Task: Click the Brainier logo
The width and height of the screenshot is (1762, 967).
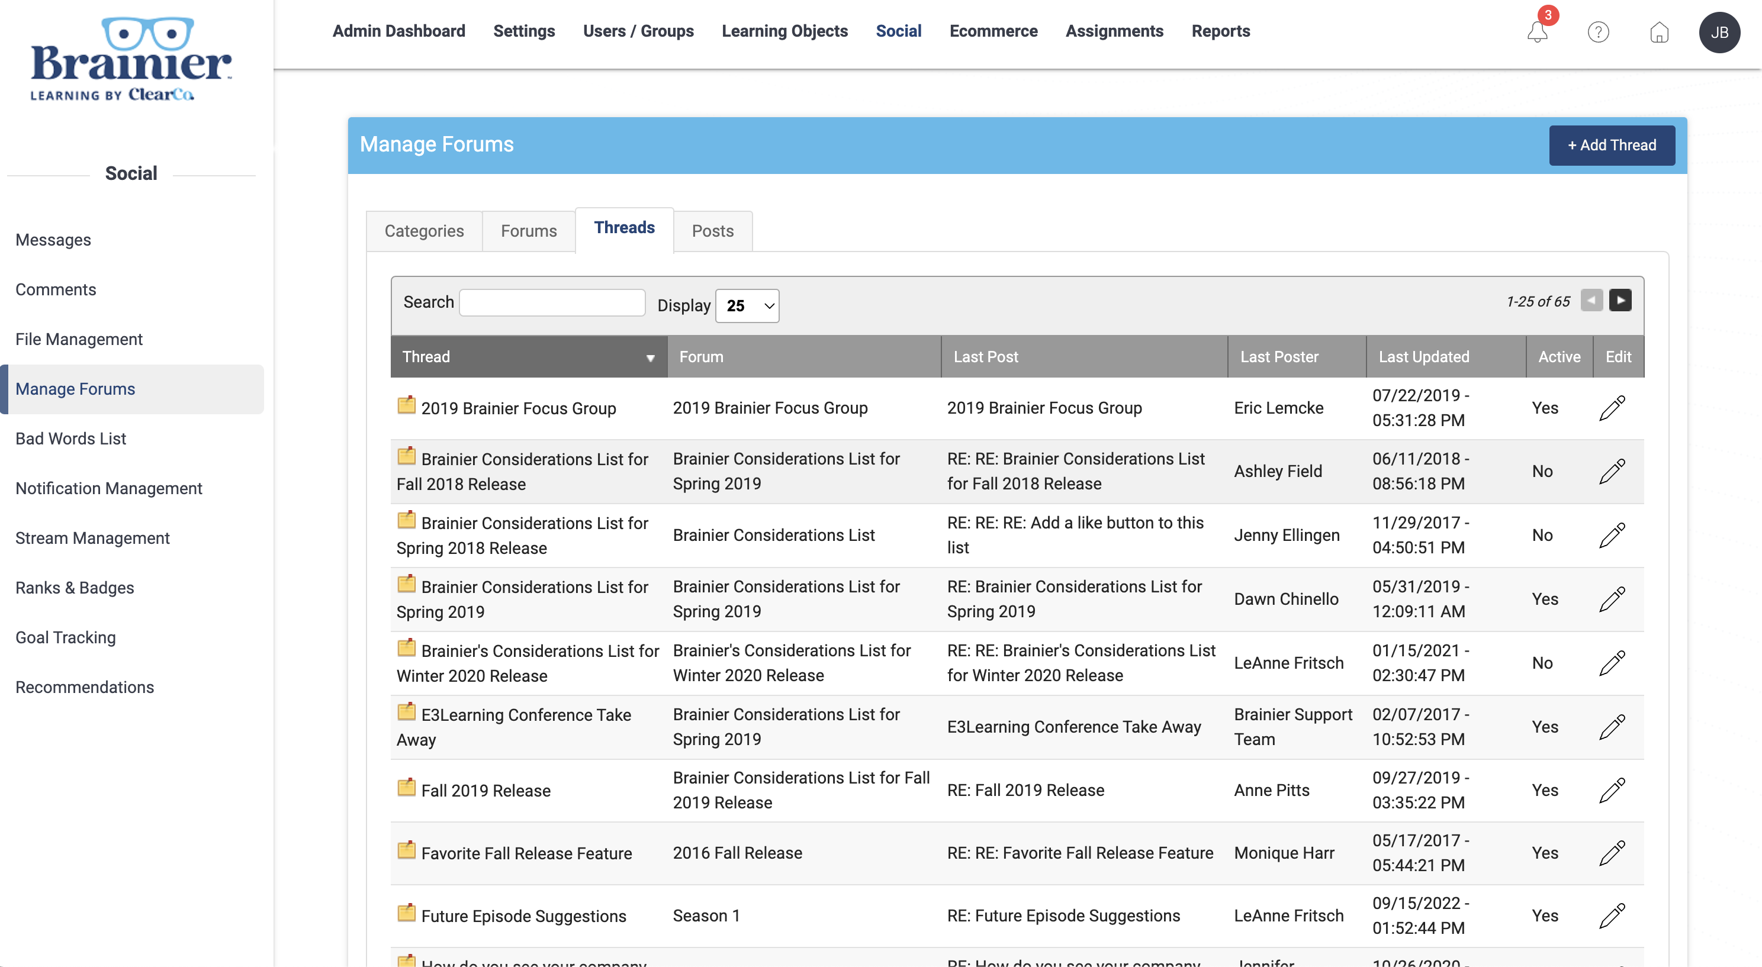Action: coord(131,60)
